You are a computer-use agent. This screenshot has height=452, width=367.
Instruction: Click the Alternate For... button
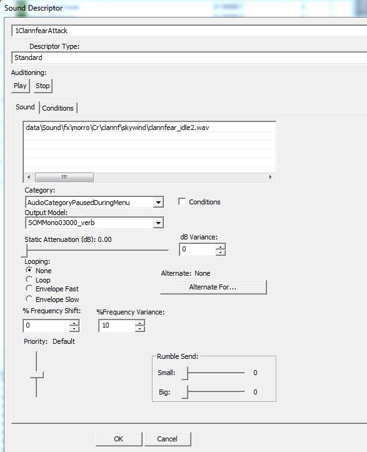[x=213, y=287]
